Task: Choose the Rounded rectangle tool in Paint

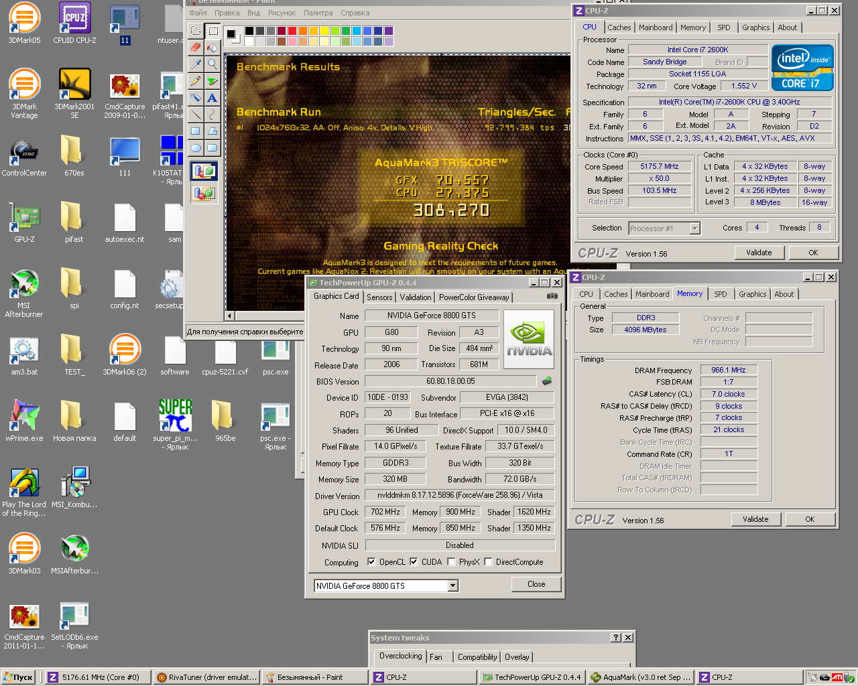Action: 212,148
